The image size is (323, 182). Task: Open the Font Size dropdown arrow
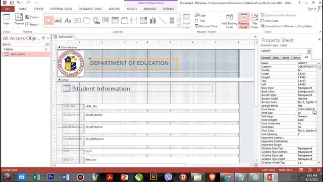[x=314, y=113]
